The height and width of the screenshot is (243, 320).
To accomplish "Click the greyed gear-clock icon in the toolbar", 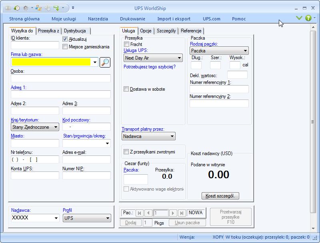I will coord(48,8).
